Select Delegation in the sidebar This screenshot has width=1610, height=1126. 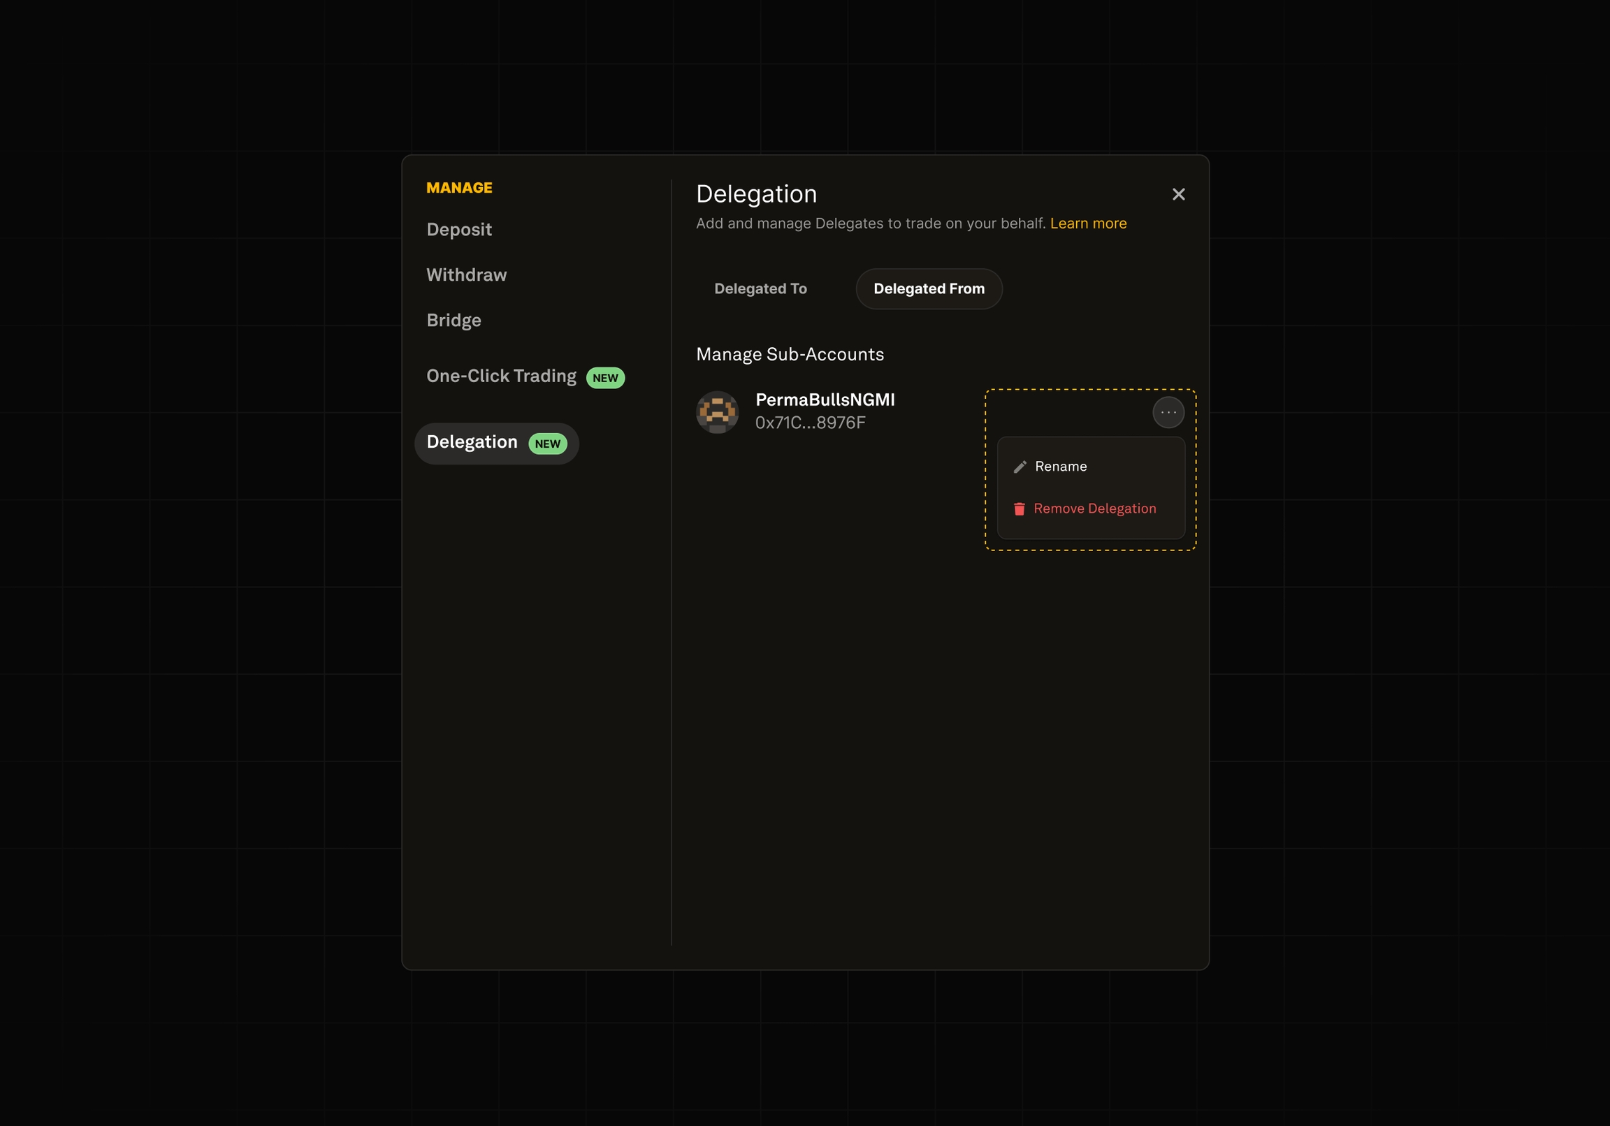click(471, 442)
